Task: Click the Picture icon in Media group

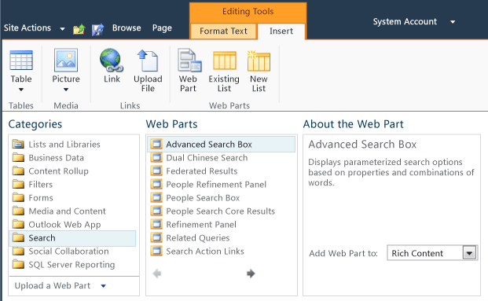Action: (x=66, y=60)
